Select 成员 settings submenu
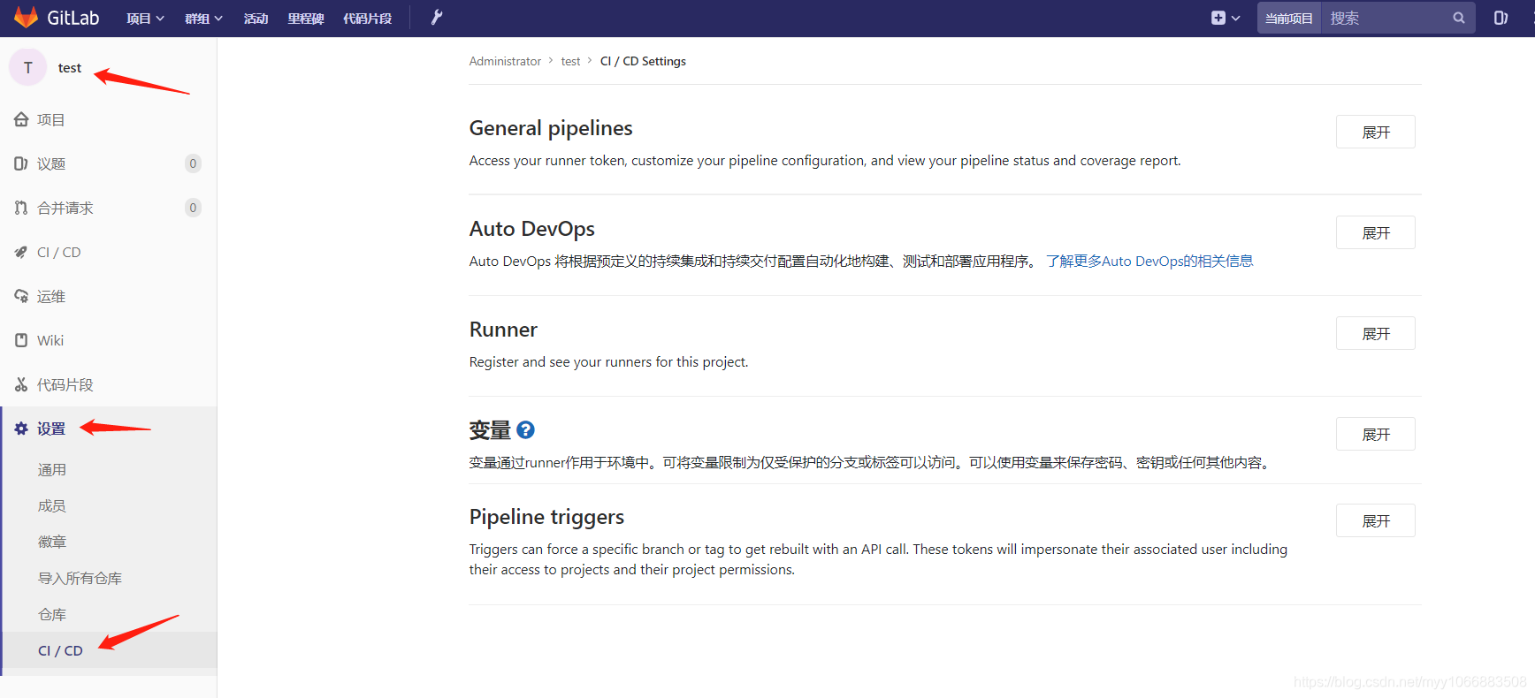Screen dimensions: 1535x698 click(x=52, y=505)
